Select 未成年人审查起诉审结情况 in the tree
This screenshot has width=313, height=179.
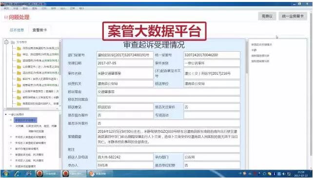31,143
